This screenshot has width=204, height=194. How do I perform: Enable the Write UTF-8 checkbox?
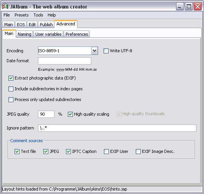click(106, 51)
